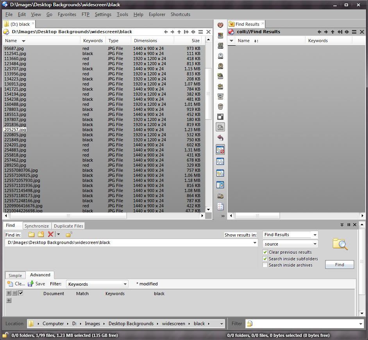This screenshot has width=368, height=340.
Task: Open the Filter field dropdown arrow
Action: point(361,324)
